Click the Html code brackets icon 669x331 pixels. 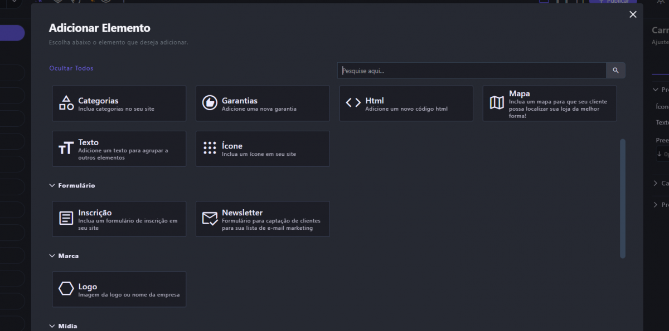pos(353,103)
